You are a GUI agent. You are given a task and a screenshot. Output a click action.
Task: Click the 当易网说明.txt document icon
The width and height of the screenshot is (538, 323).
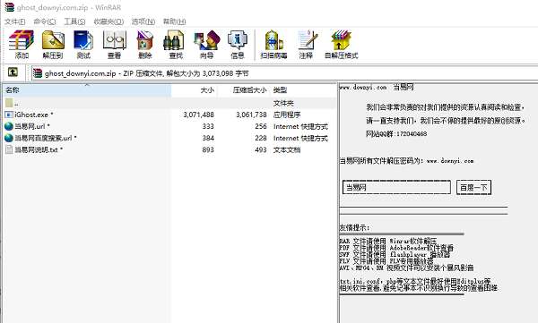[x=9, y=149]
